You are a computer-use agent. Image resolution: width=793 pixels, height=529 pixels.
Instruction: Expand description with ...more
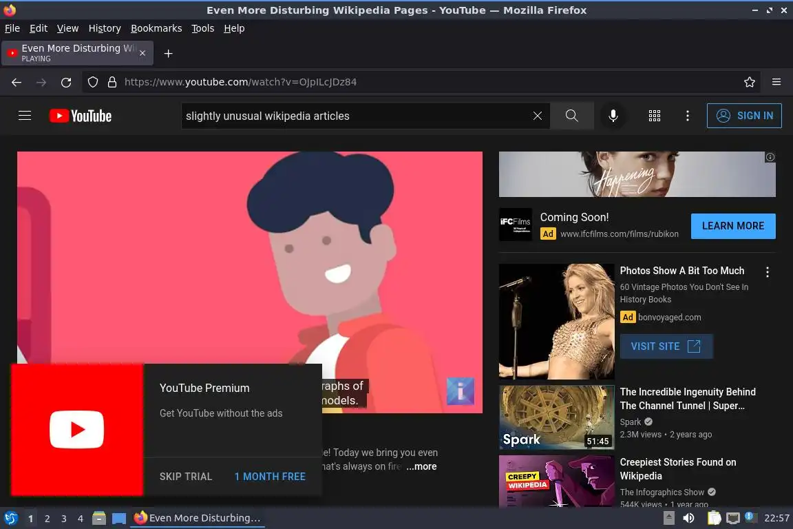click(421, 466)
